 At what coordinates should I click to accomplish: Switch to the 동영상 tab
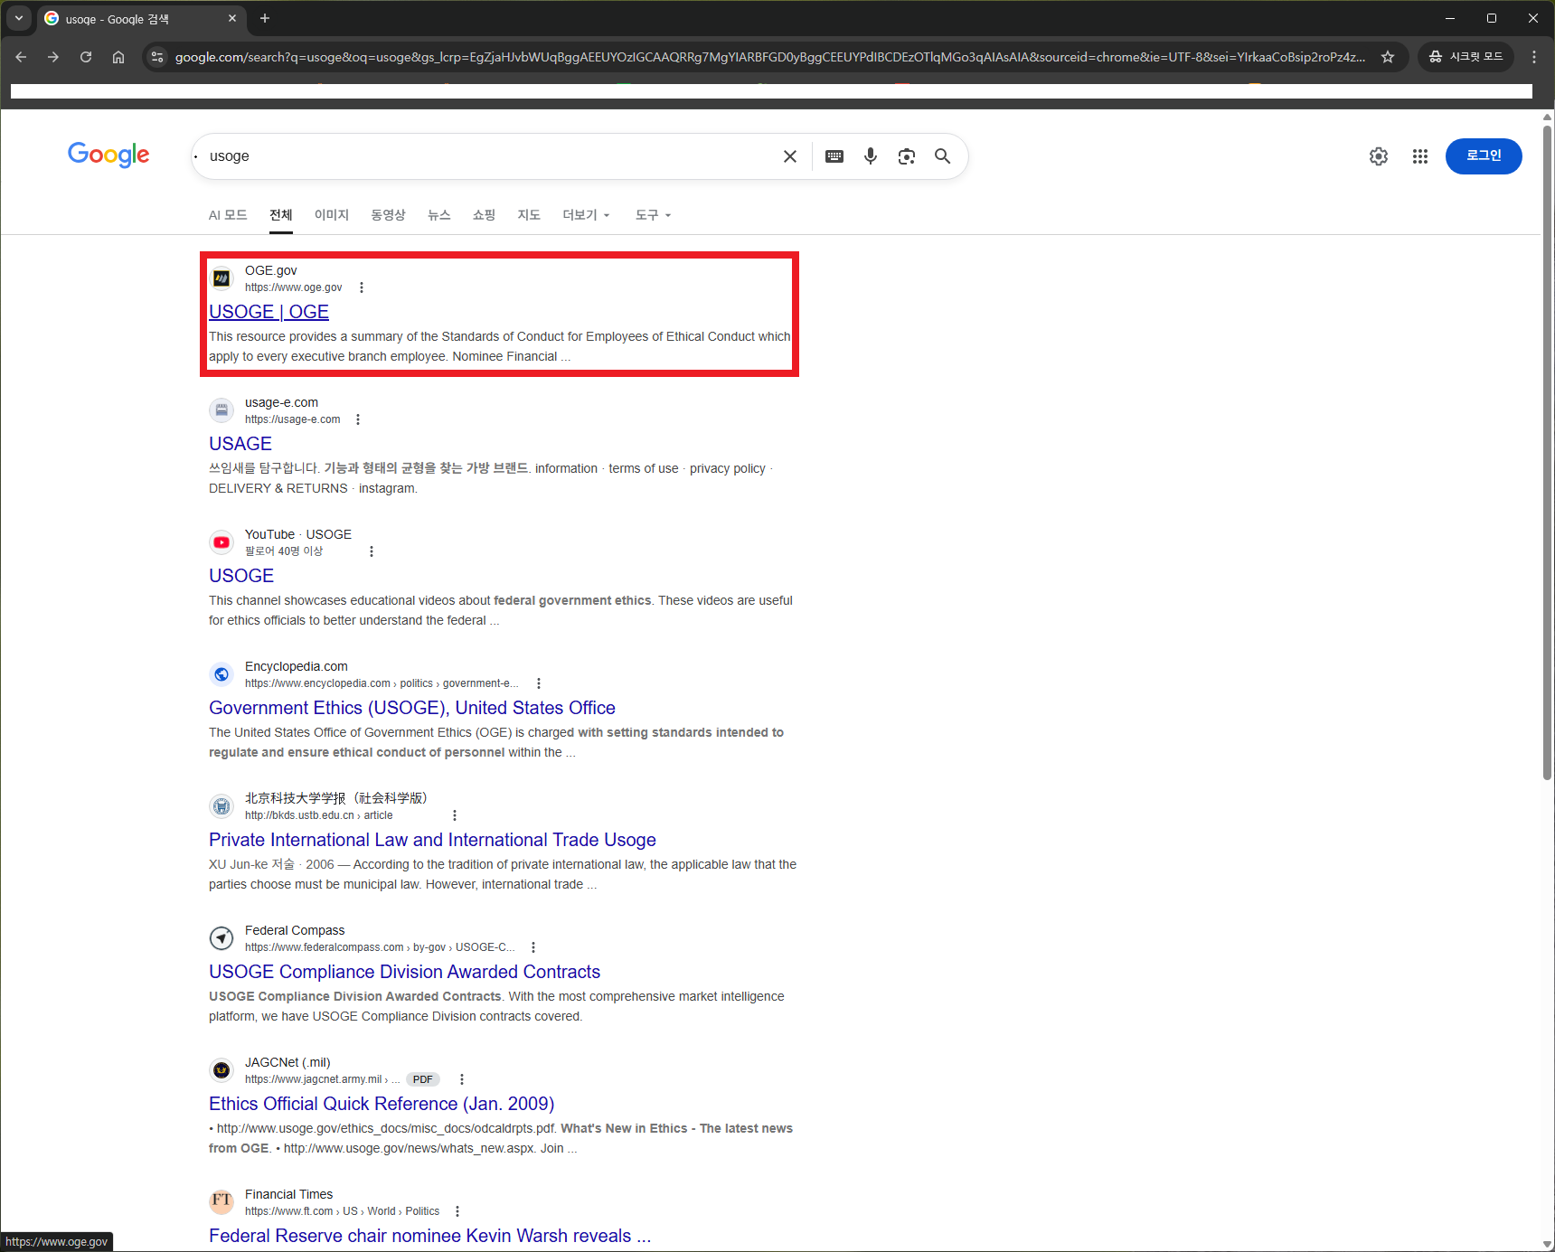point(388,215)
